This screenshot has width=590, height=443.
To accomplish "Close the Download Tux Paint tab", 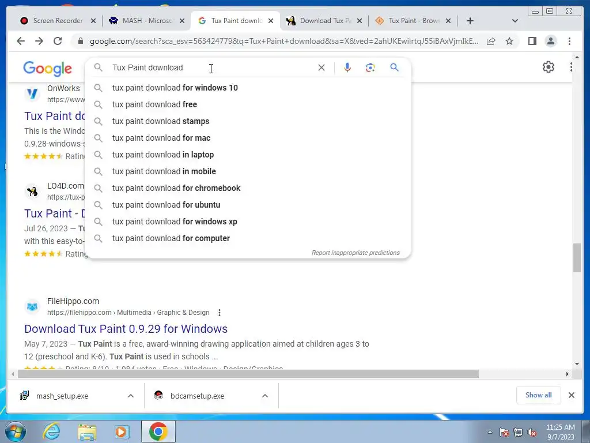I will pos(360,21).
